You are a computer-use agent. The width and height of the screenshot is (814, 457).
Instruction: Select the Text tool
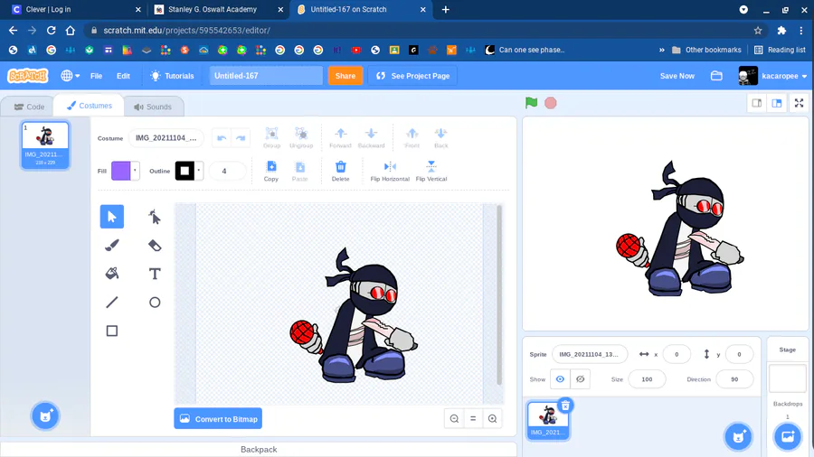pyautogui.click(x=154, y=274)
